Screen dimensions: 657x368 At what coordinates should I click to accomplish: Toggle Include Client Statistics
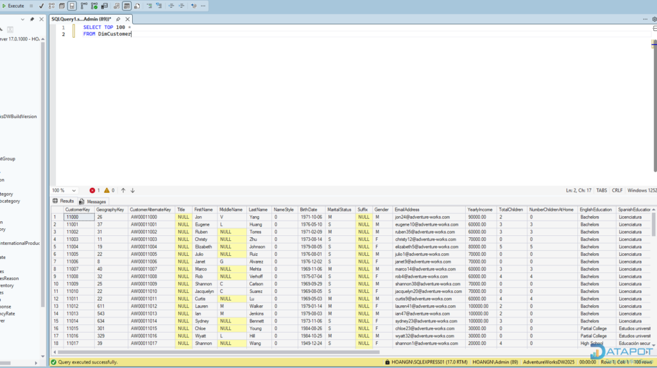click(x=105, y=6)
